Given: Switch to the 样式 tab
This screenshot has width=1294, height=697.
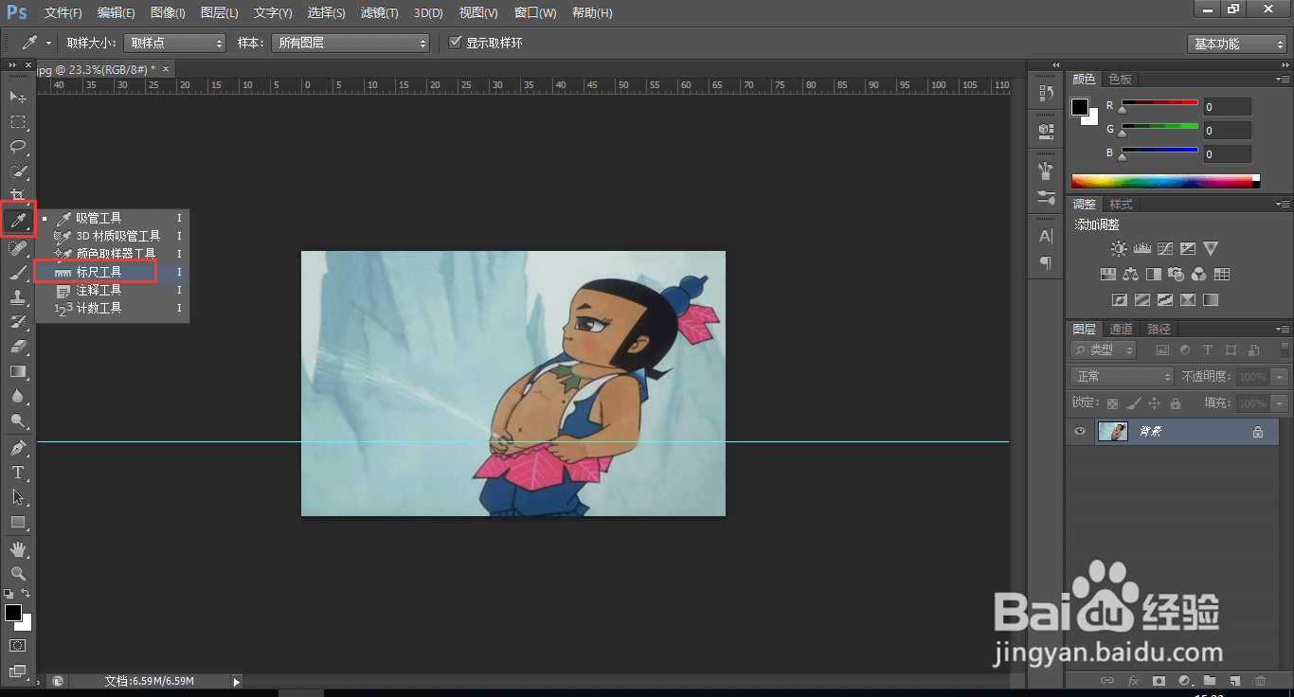Looking at the screenshot, I should [x=1122, y=205].
